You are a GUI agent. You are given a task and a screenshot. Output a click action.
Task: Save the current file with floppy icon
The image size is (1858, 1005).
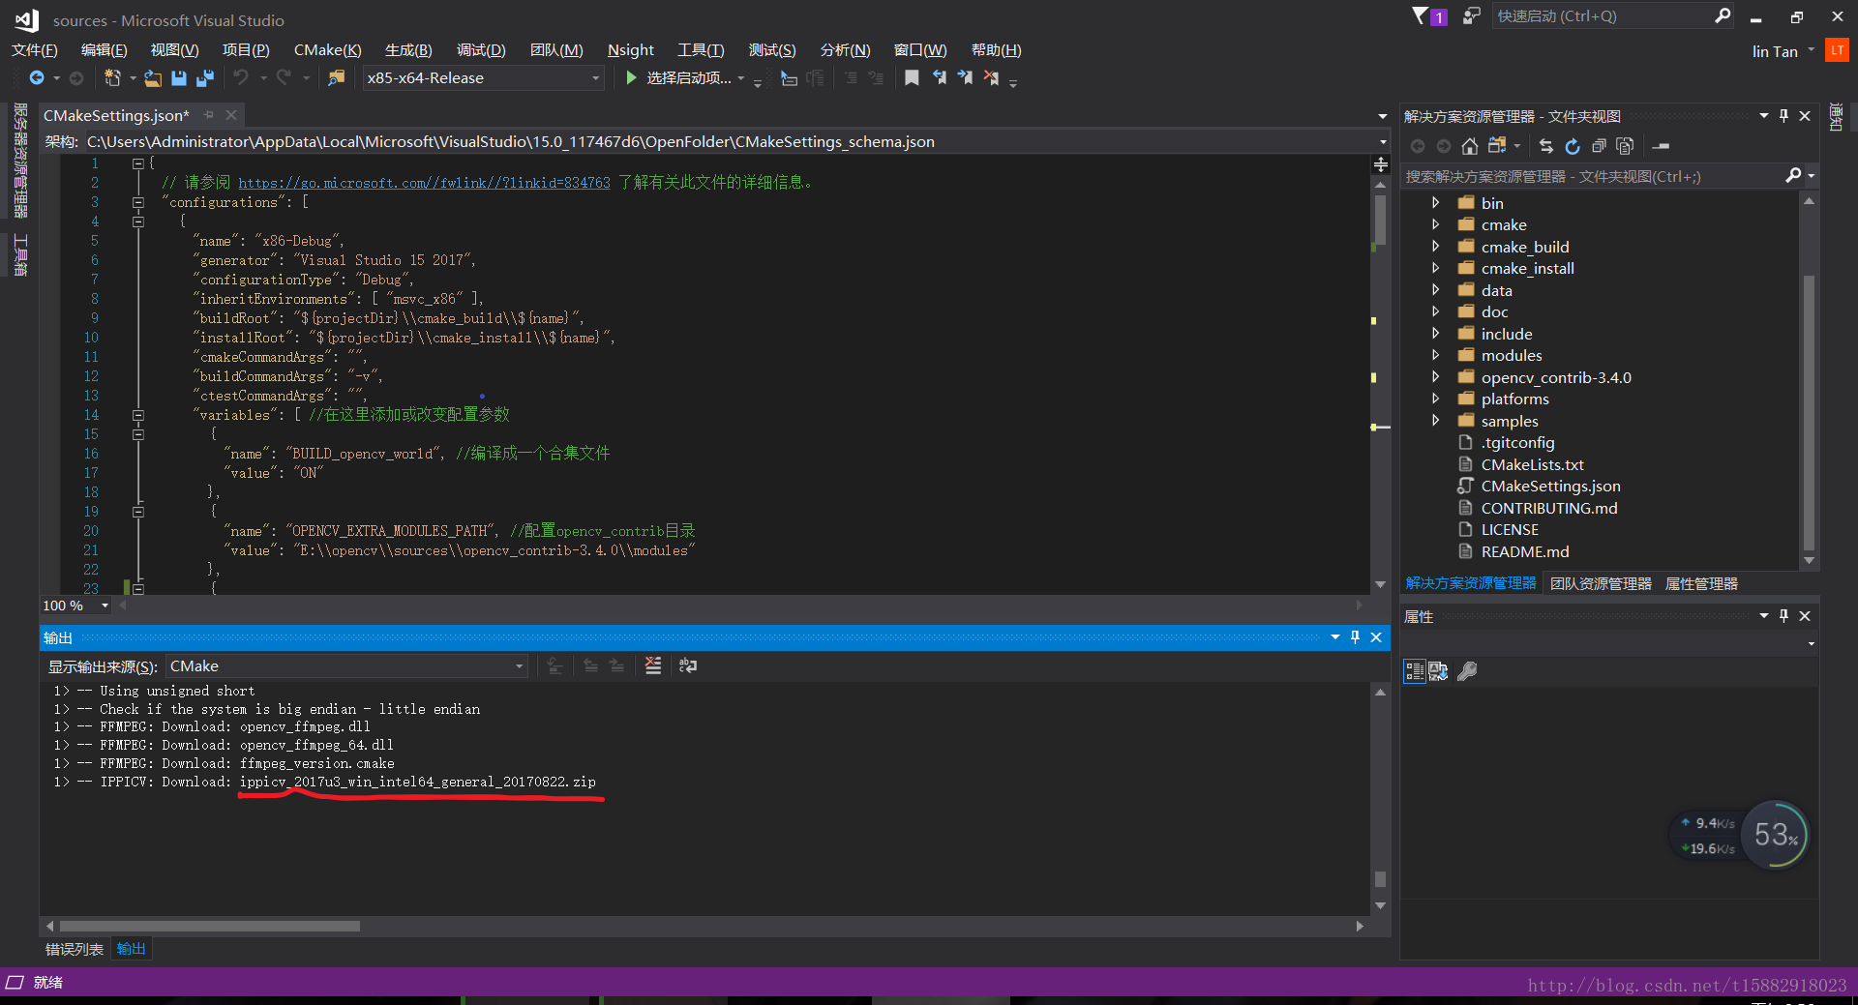click(179, 78)
